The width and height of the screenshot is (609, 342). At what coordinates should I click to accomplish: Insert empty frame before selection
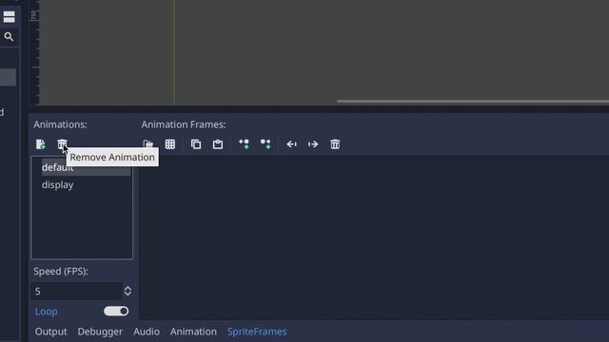point(245,144)
